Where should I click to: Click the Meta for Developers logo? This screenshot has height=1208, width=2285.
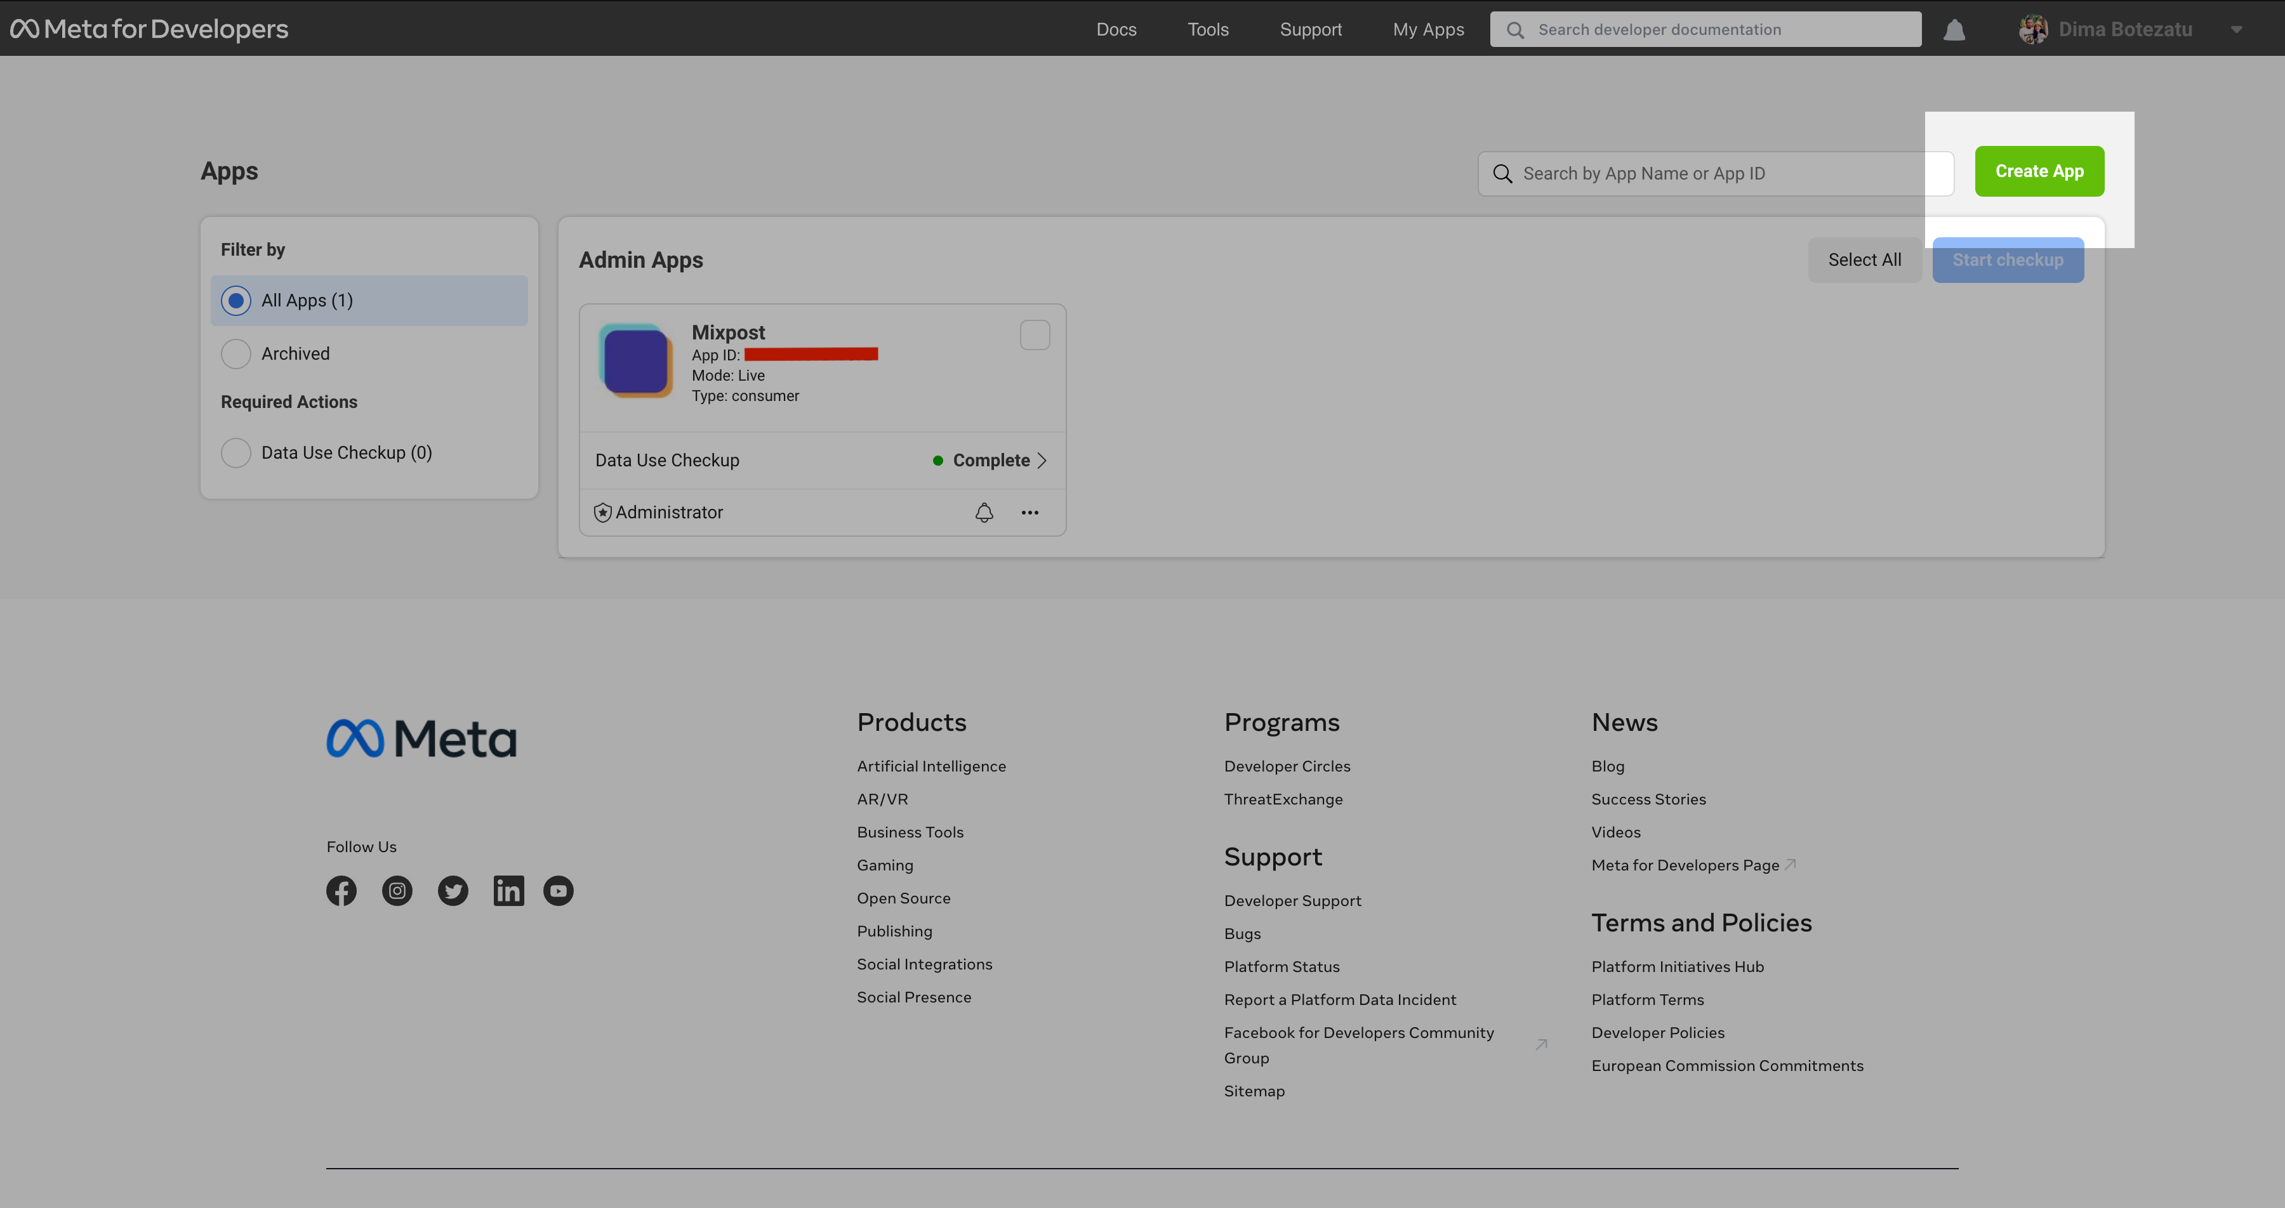click(151, 27)
